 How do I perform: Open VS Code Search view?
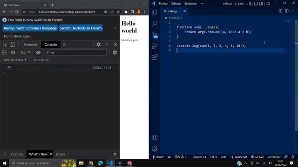155,24
